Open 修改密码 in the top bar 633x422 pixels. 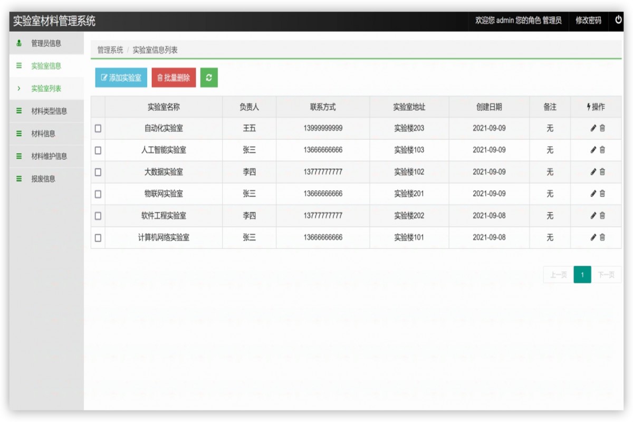point(588,21)
